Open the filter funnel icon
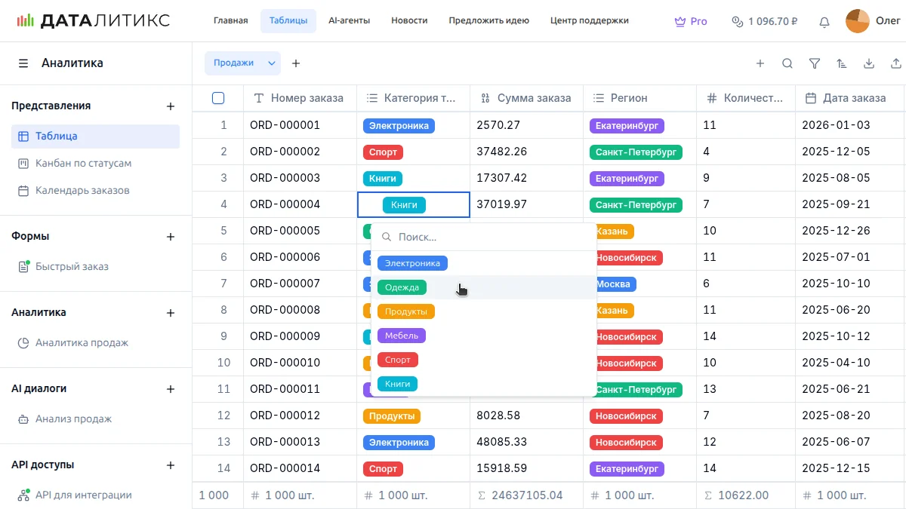 [815, 64]
